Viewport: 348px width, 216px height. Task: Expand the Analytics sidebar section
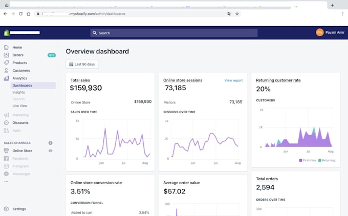coord(19,78)
